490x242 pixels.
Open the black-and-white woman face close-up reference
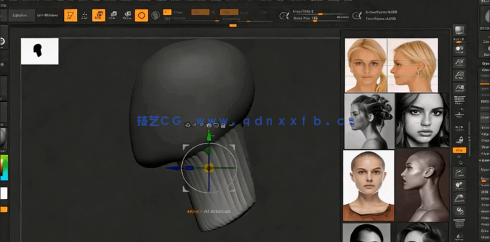[422, 120]
